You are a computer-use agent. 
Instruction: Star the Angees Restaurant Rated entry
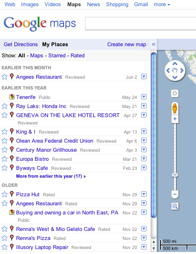[x=5, y=203]
